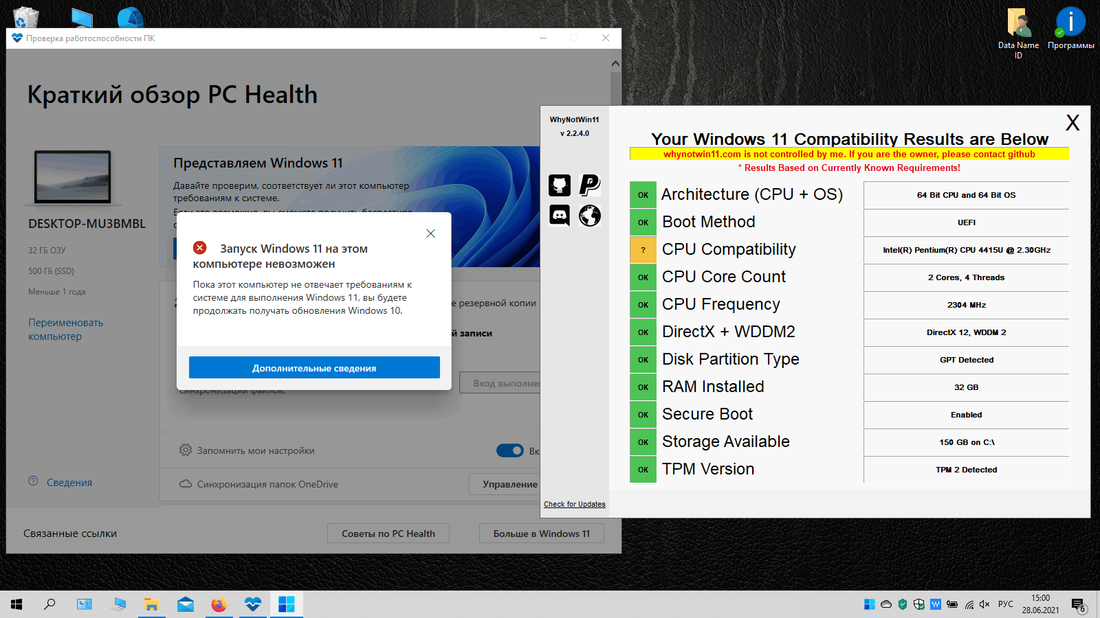Toggle the Запомнить мои настройки switch
This screenshot has width=1100, height=618.
pos(510,450)
